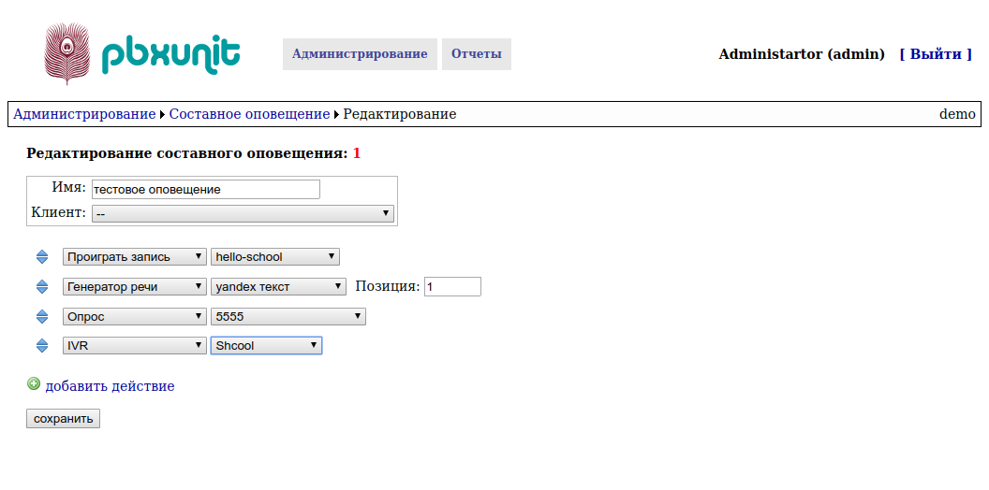The height and width of the screenshot is (490, 989).
Task: Click reorder arrows icon for Опрос row
Action: click(42, 316)
